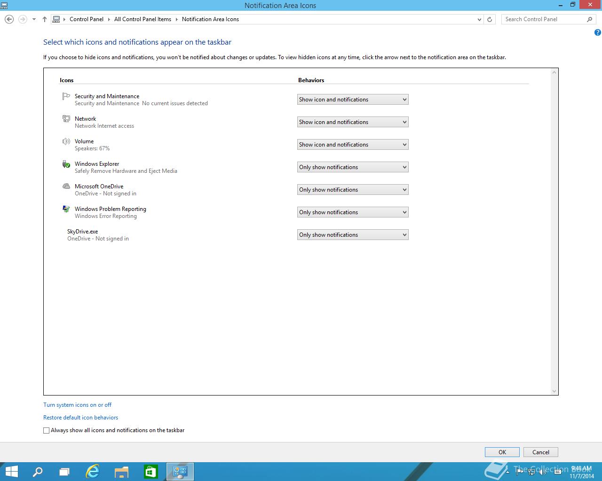Open Help with the blue question mark
602x481 pixels.
598,32
